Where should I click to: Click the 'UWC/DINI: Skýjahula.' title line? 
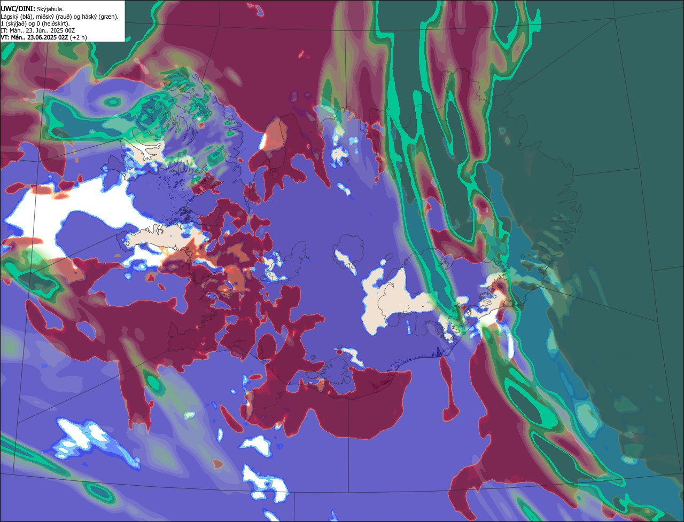[x=33, y=9]
